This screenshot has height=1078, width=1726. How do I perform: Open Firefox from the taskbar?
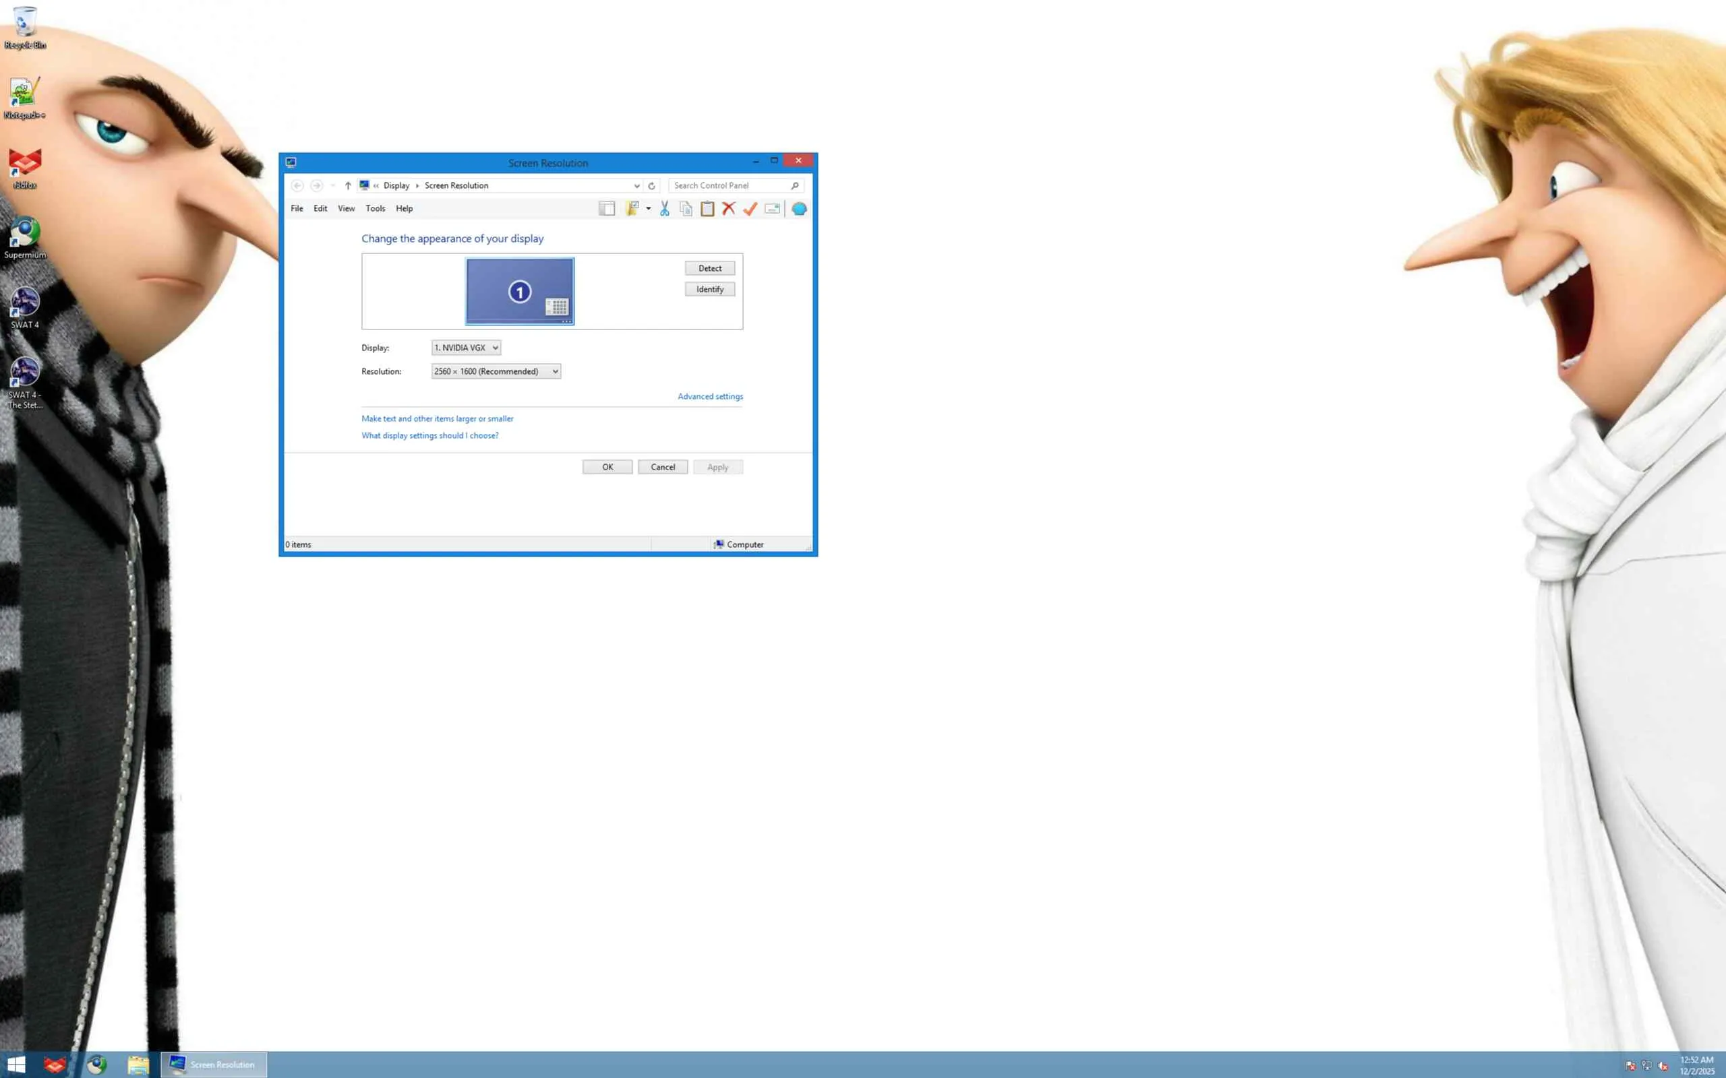pyautogui.click(x=54, y=1065)
